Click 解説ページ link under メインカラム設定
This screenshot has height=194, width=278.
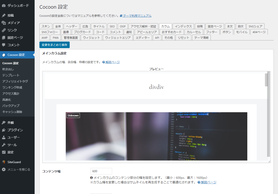click(x=112, y=62)
